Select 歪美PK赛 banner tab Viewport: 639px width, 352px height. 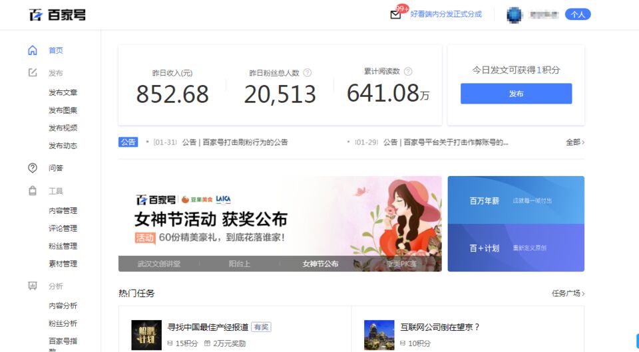click(x=401, y=264)
